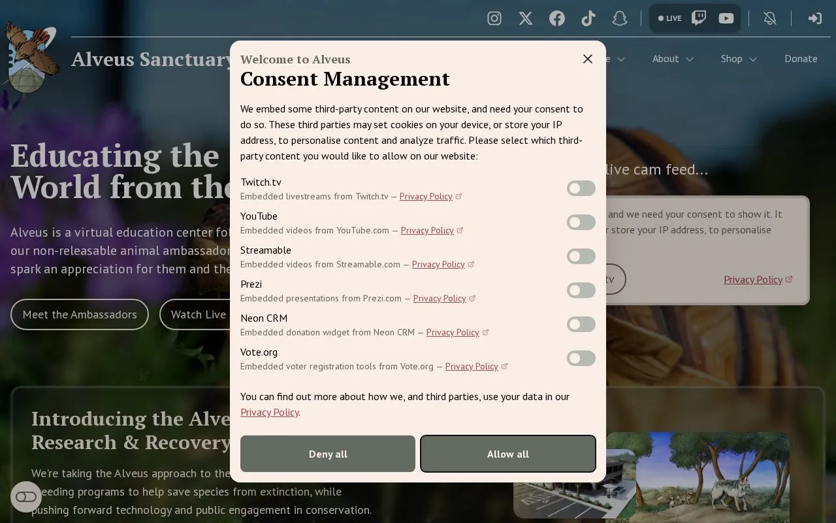Toggle Neon CRM consent on

click(x=581, y=324)
